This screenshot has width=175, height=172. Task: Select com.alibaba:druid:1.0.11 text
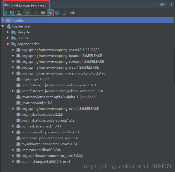[x=41, y=126]
